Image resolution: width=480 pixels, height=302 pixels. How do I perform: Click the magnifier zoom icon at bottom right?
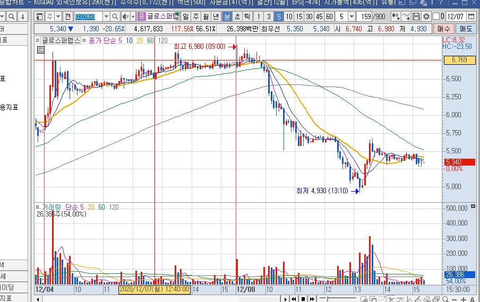click(x=445, y=299)
